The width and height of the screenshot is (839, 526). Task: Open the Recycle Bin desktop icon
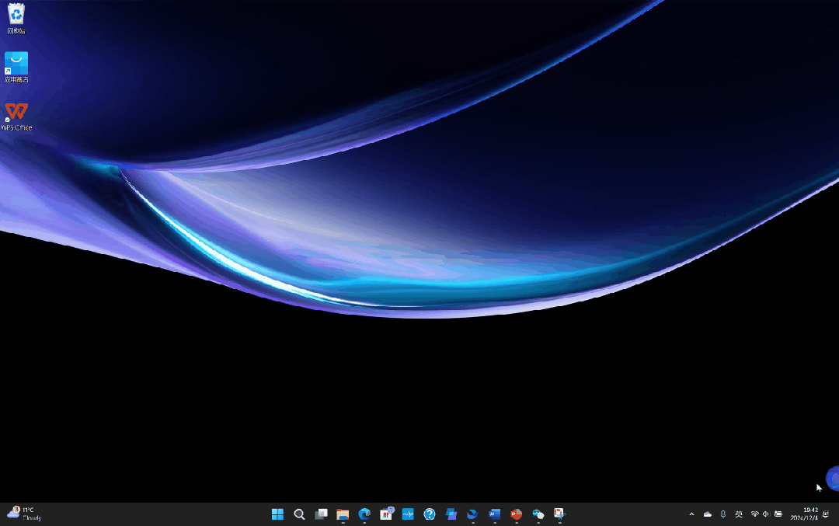coord(16,18)
